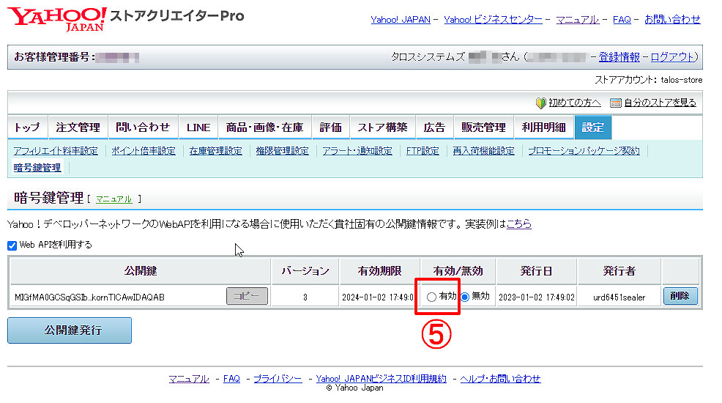Open the マニュアル link beside 暗号鍵管理 heading
Viewport: 722px width, 403px height.
coord(113,199)
